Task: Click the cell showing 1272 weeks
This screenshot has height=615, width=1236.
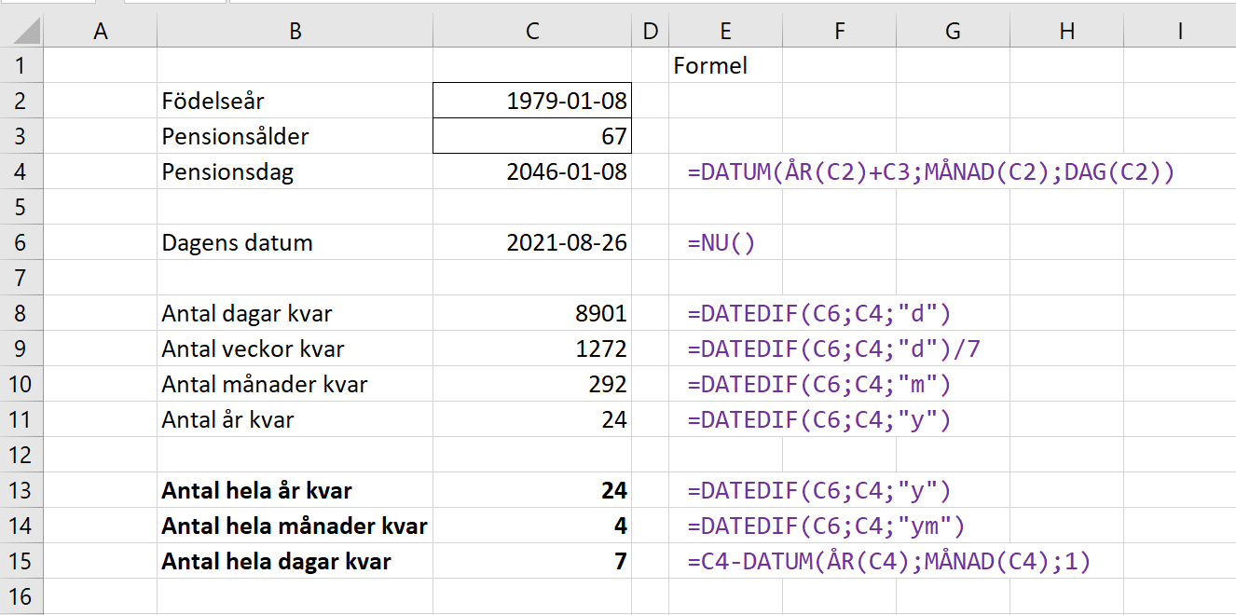Action: (532, 349)
